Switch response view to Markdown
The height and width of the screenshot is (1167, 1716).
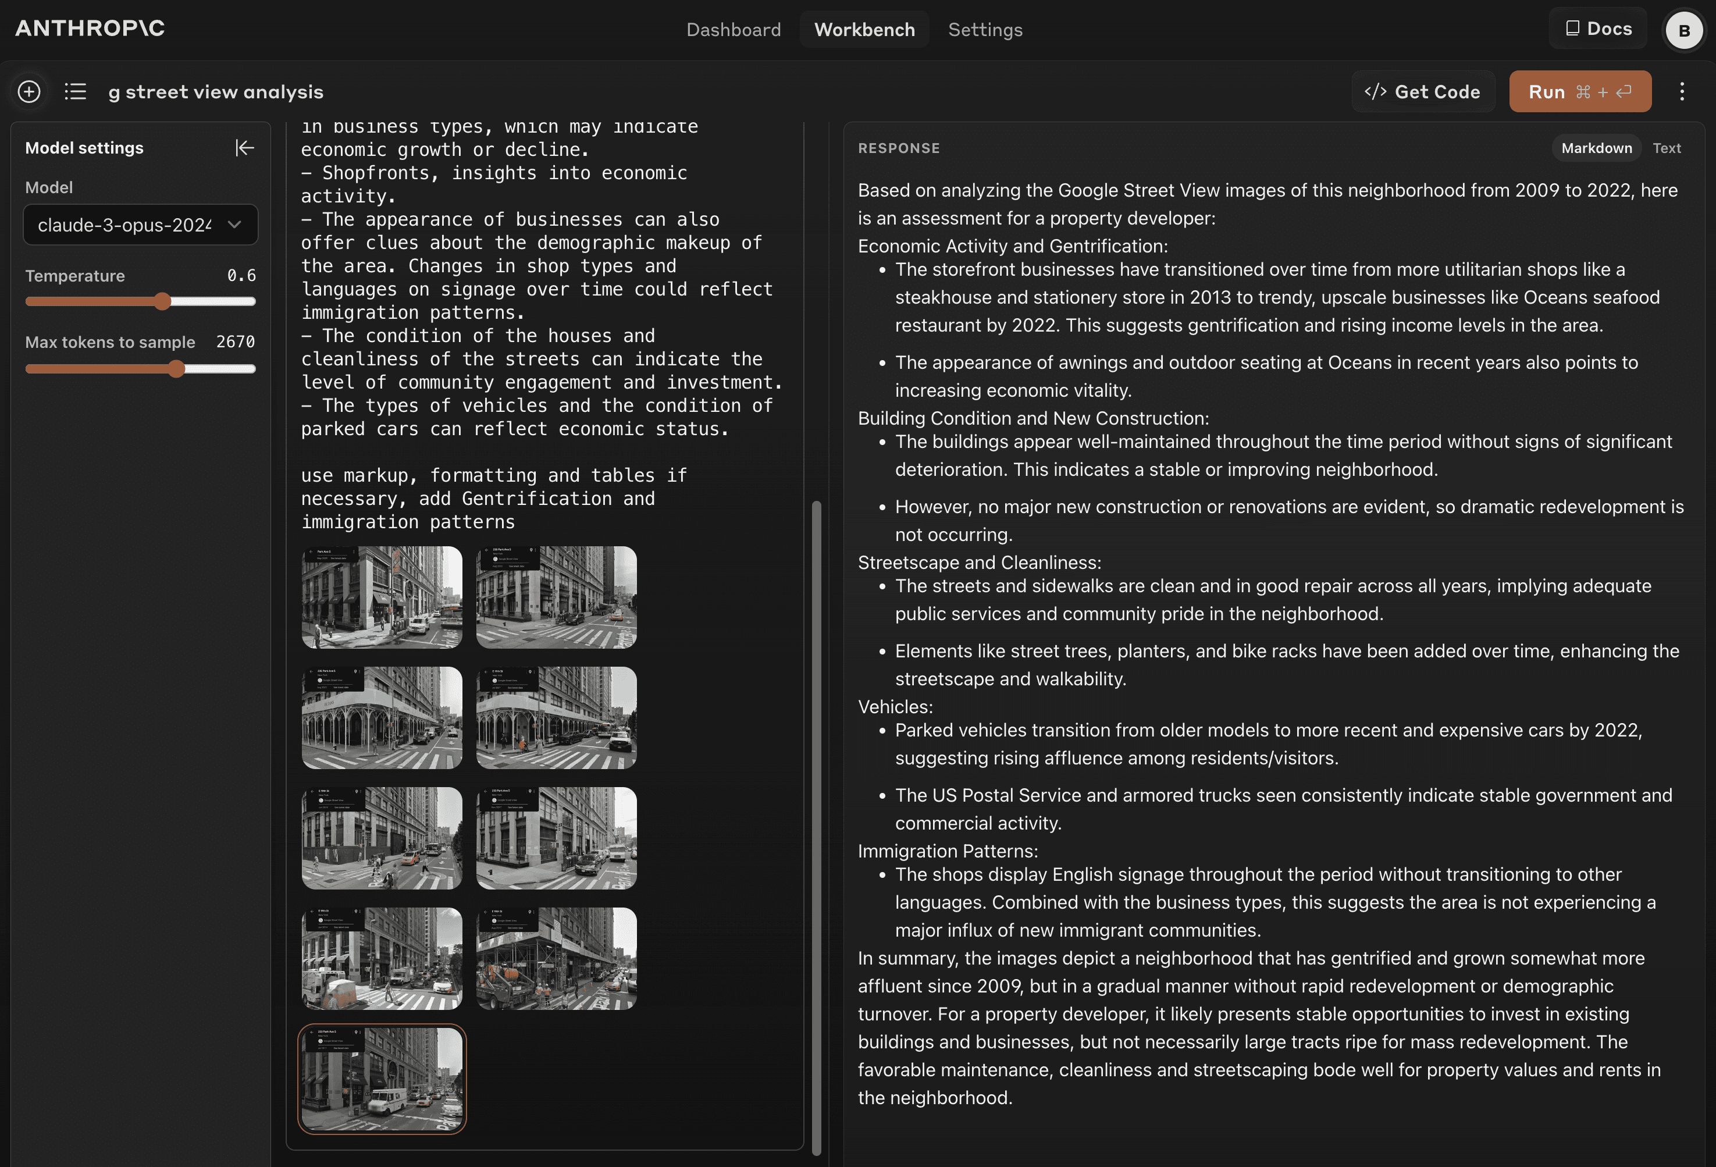[x=1596, y=148]
